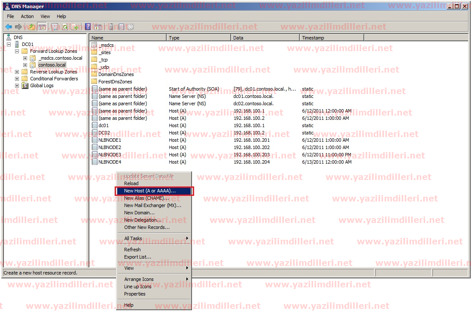Viewport: 472px width, 311px height.
Task: Collapse the Forward Lookup Zones node
Action: tap(17, 51)
